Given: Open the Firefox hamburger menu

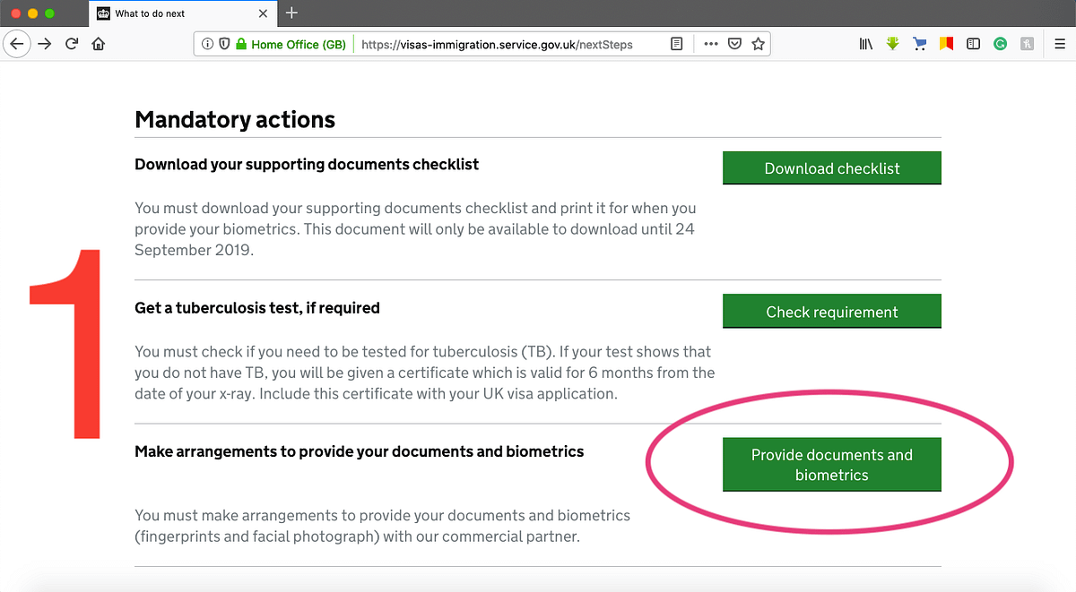Looking at the screenshot, I should (1059, 43).
